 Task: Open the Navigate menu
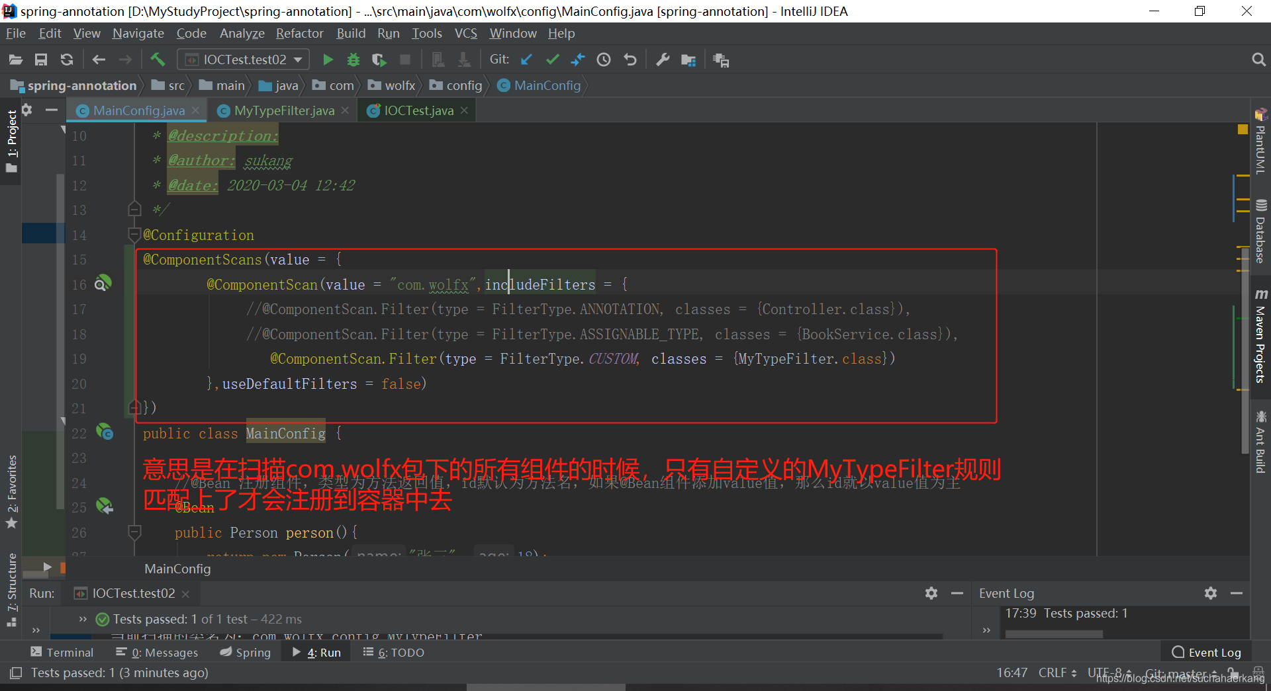click(138, 33)
